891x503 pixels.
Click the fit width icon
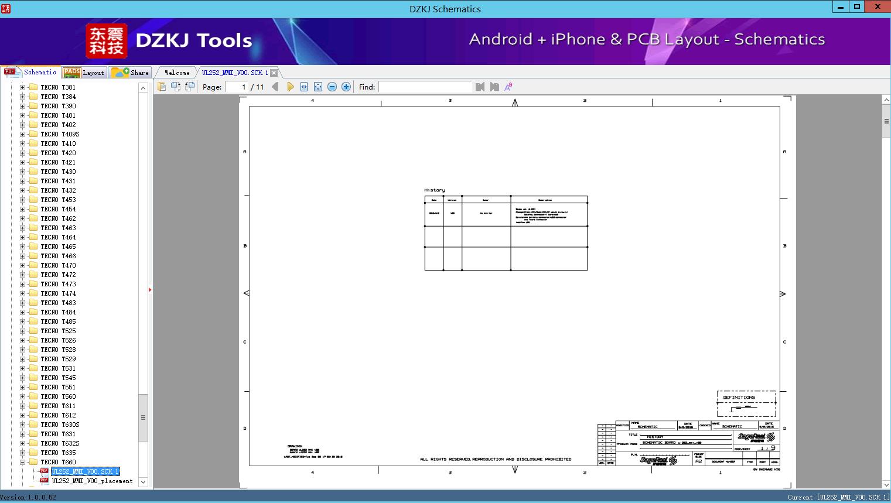point(304,87)
